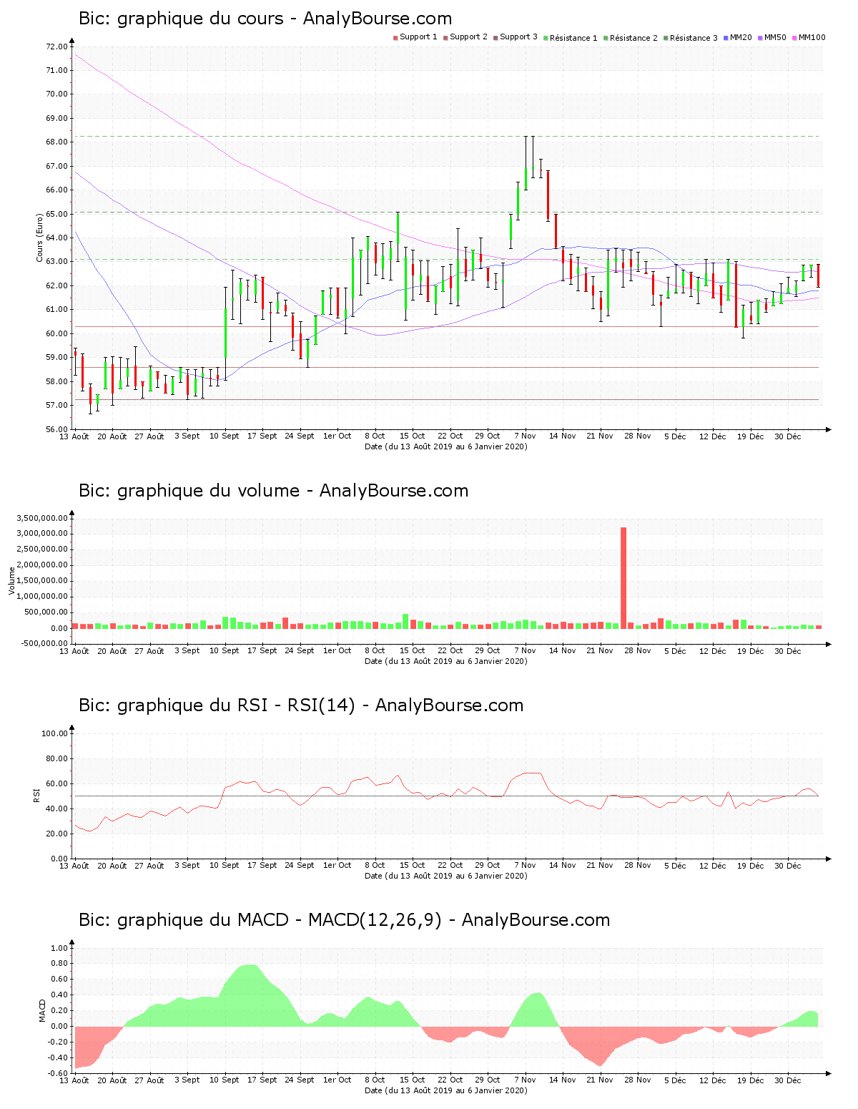Viewport: 858px width, 1109px height.
Task: Click the 'RSI' vertical axis label
Action: 36,795
